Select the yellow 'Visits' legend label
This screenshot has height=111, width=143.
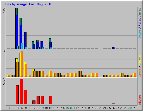click(140, 60)
